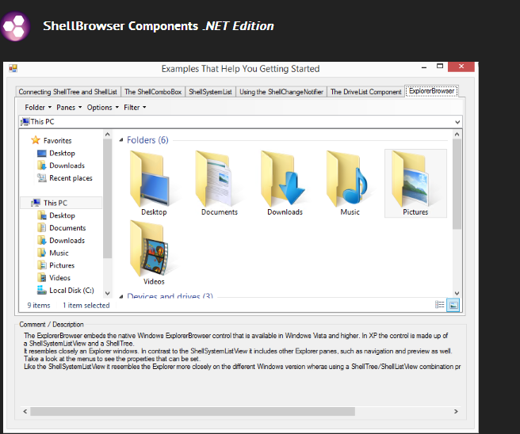Click the application icon in title bar
This screenshot has height=434, width=520.
coord(13,69)
